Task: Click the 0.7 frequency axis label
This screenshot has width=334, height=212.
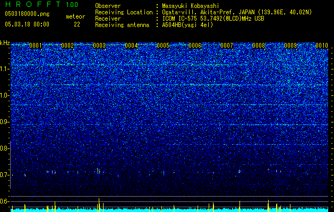Action: coord(4,175)
